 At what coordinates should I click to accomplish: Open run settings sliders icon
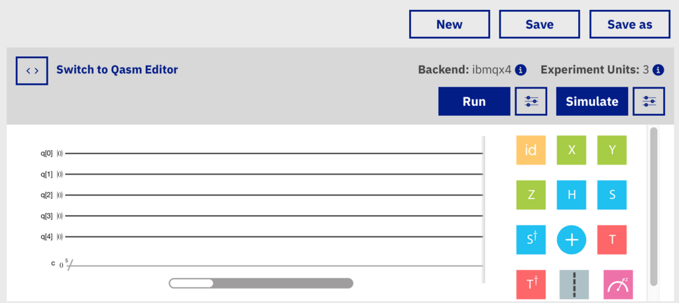tap(531, 102)
